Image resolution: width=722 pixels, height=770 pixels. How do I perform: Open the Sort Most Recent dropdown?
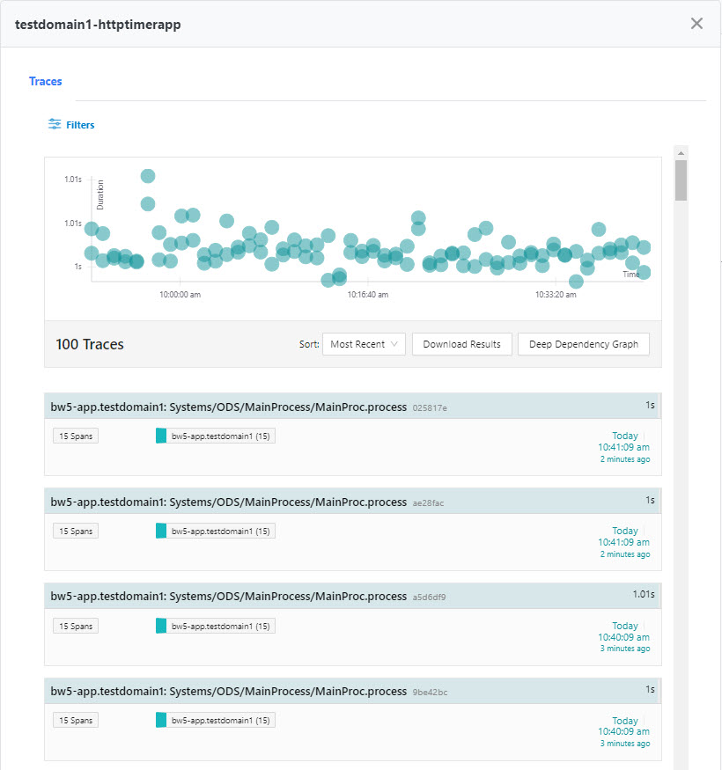[x=364, y=344]
